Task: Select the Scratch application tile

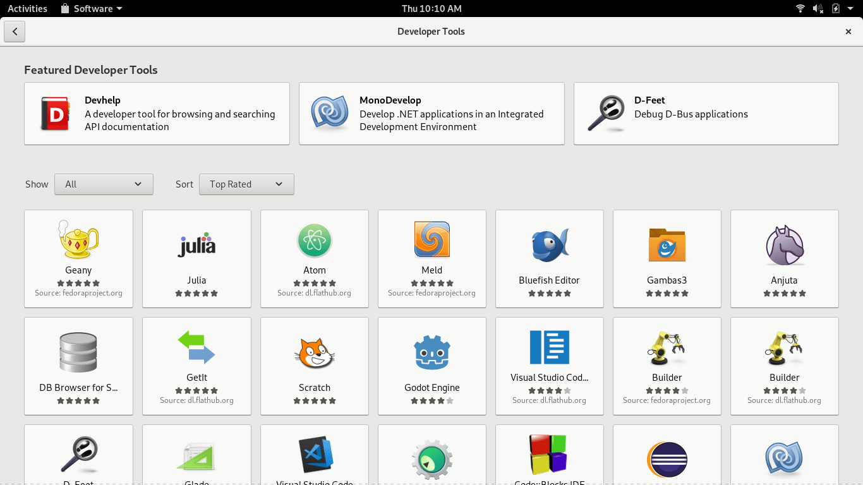Action: (x=314, y=366)
